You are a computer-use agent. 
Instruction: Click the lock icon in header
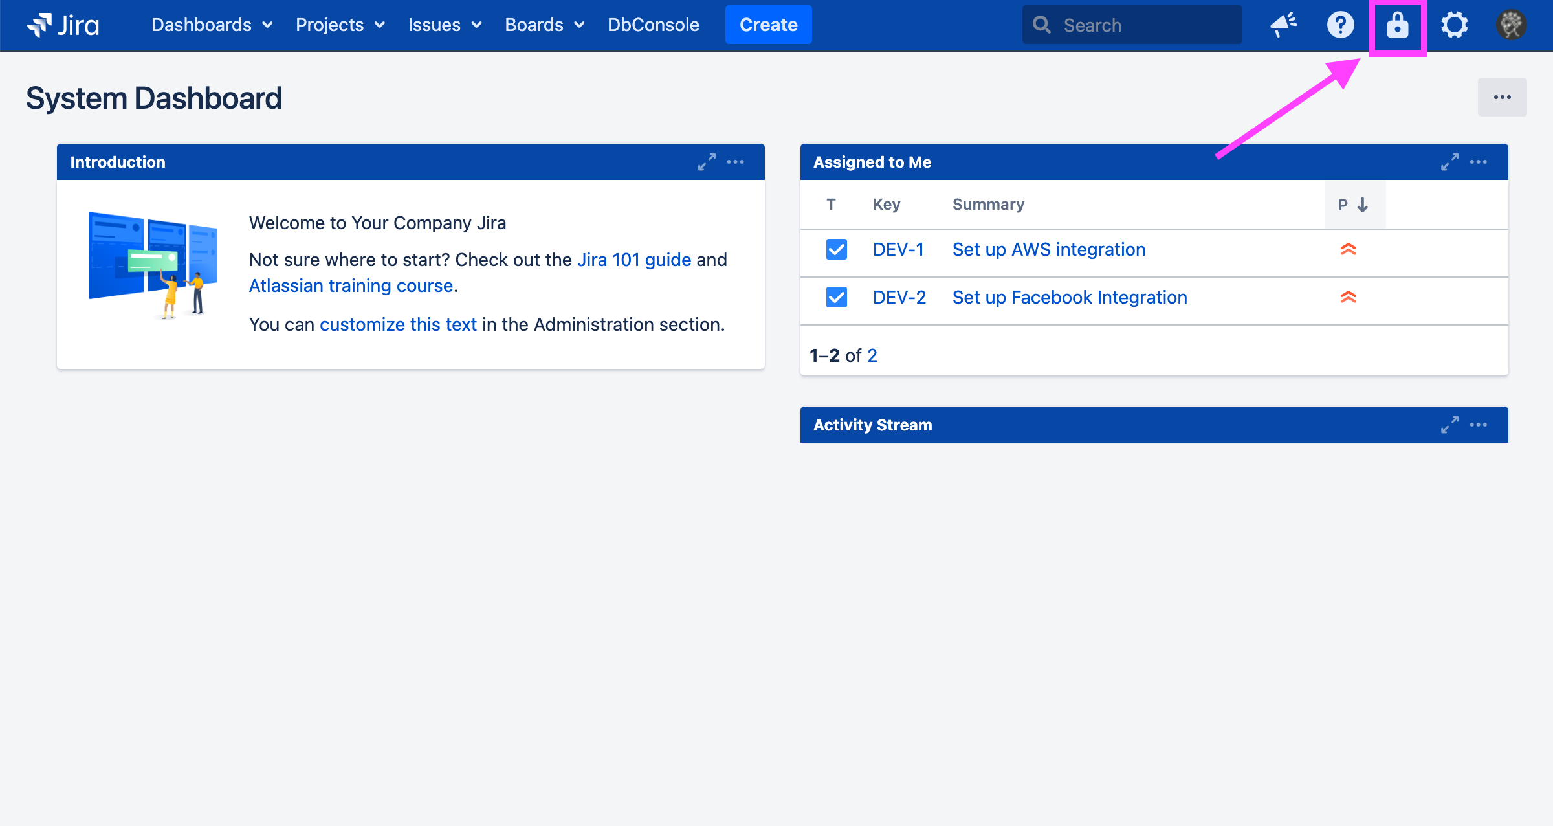click(1397, 26)
